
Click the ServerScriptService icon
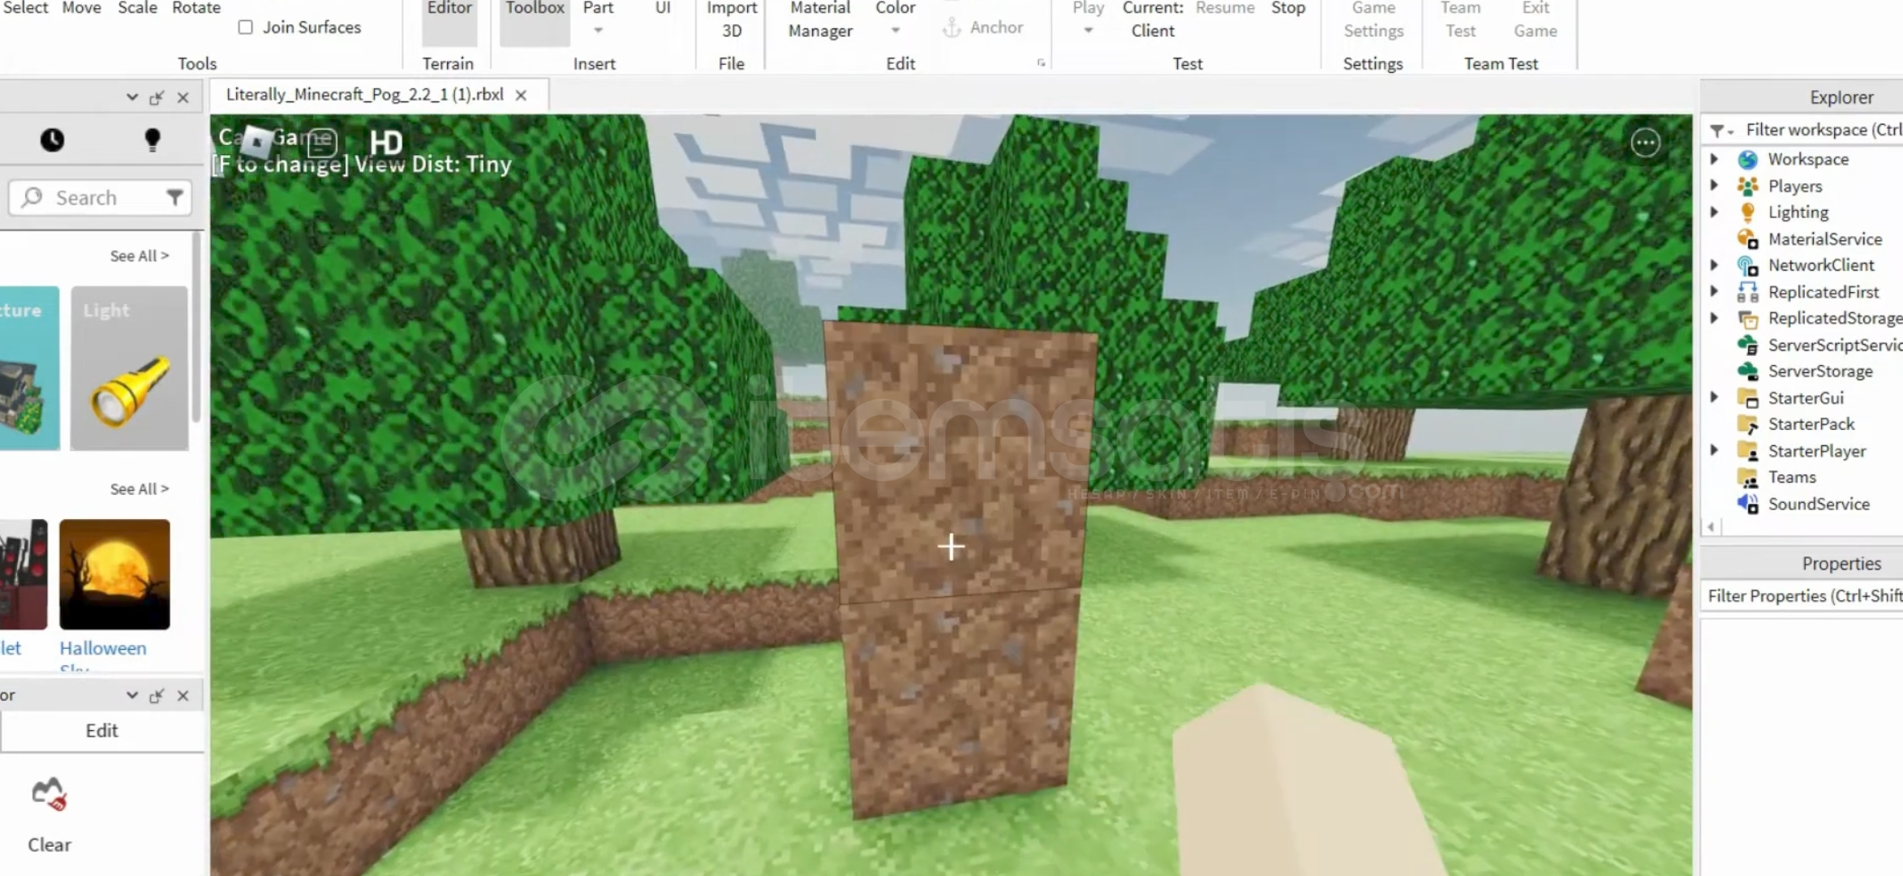[1747, 345]
